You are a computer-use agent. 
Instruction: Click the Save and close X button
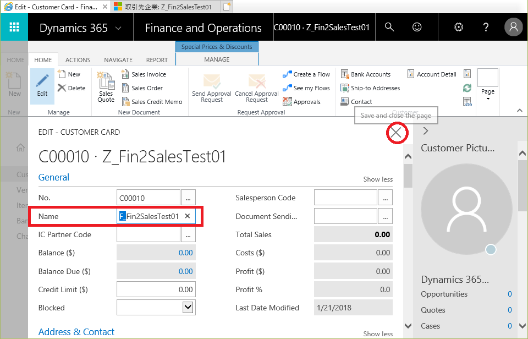click(397, 133)
